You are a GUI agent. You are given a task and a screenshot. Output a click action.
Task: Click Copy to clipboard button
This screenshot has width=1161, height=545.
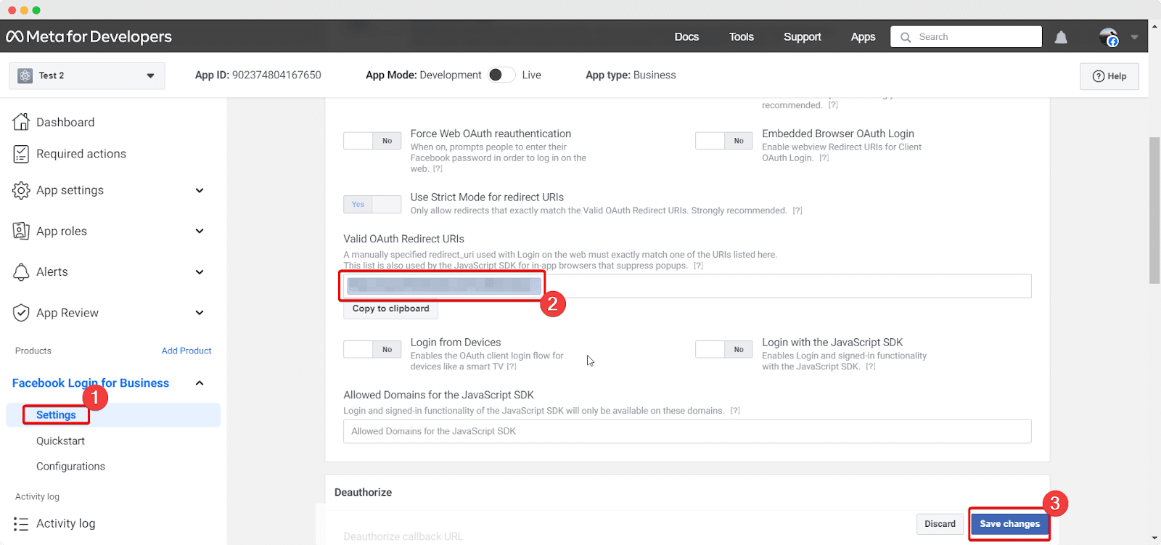(390, 308)
